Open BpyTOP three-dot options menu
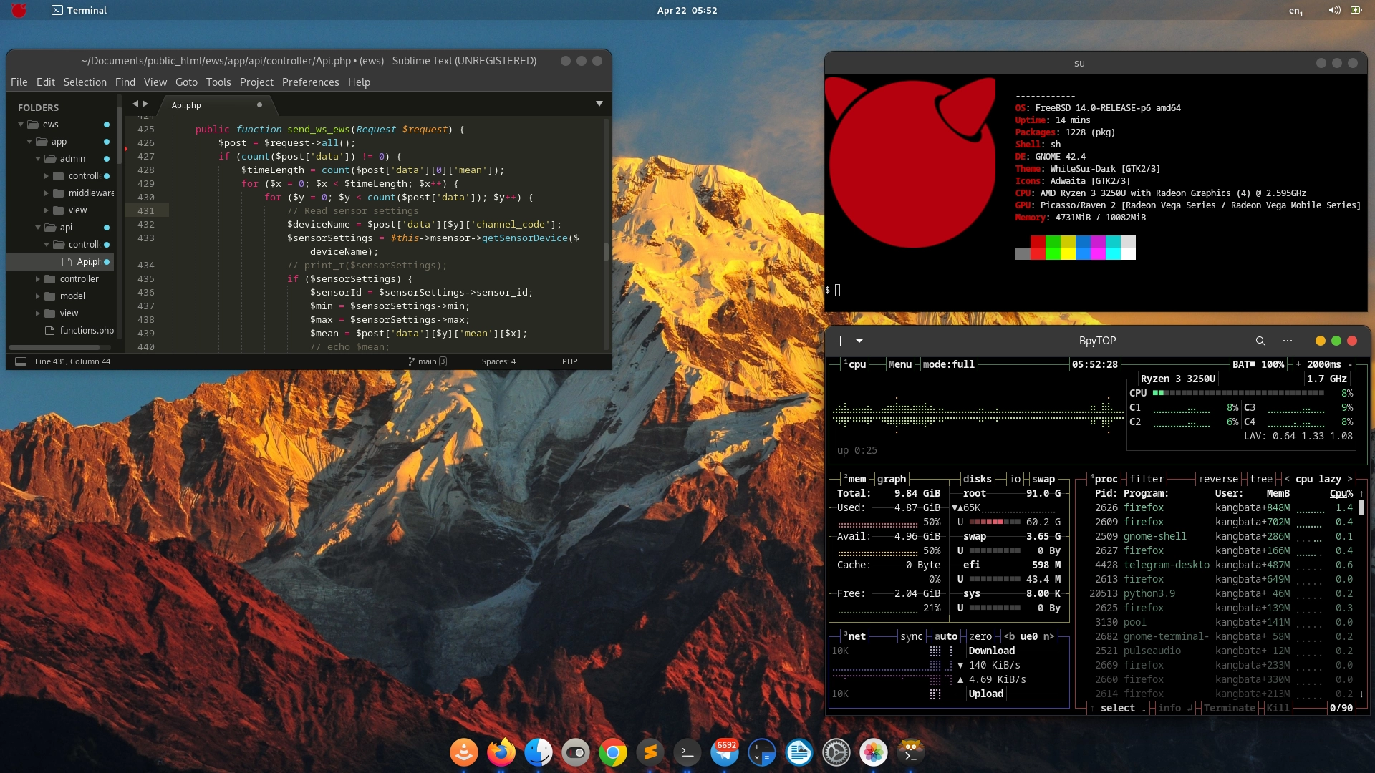1375x773 pixels. pos(1288,341)
